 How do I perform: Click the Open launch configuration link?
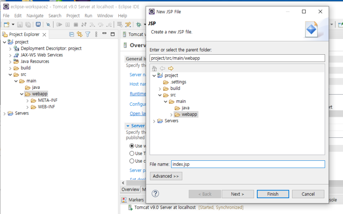[x=138, y=113]
